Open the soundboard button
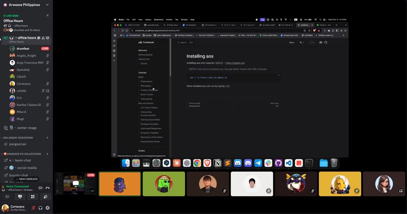Screen dimensions: 407x214 pos(45,196)
